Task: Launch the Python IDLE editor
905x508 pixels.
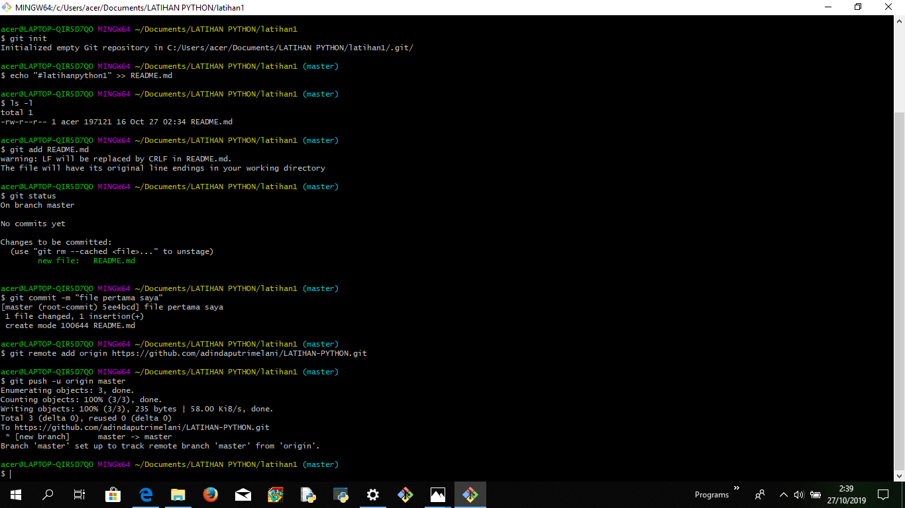Action: point(307,494)
